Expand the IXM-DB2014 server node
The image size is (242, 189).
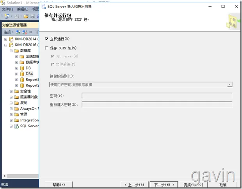click(x=5, y=39)
